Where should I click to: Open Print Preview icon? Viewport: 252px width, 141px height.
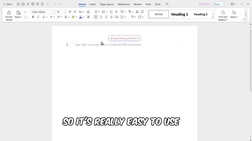(37, 4)
